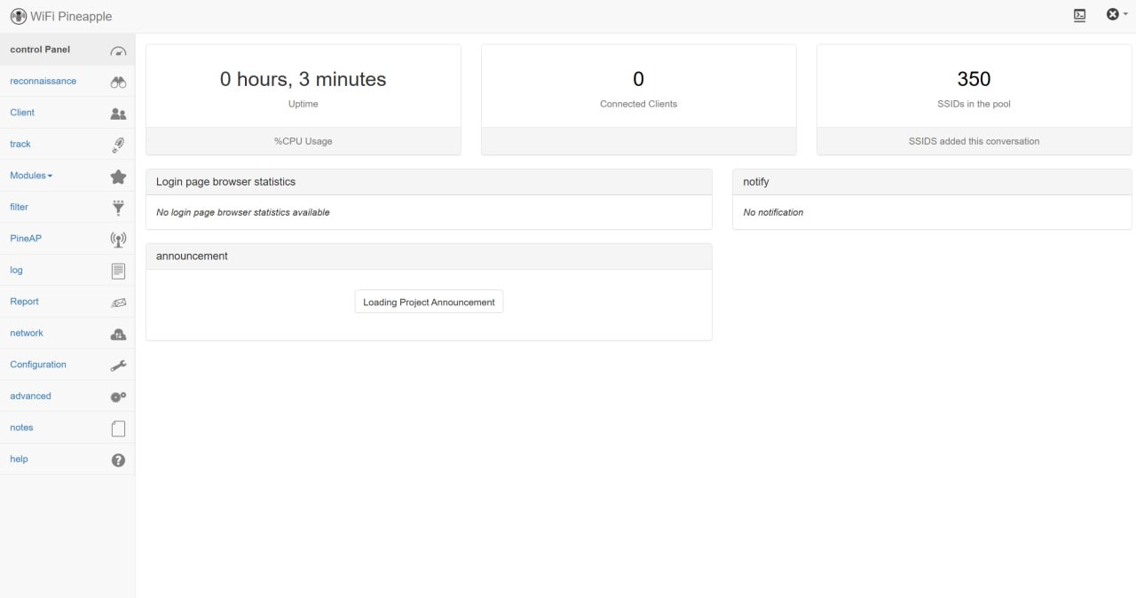This screenshot has height=598, width=1136.
Task: Click the Uptime label
Action: coord(304,104)
